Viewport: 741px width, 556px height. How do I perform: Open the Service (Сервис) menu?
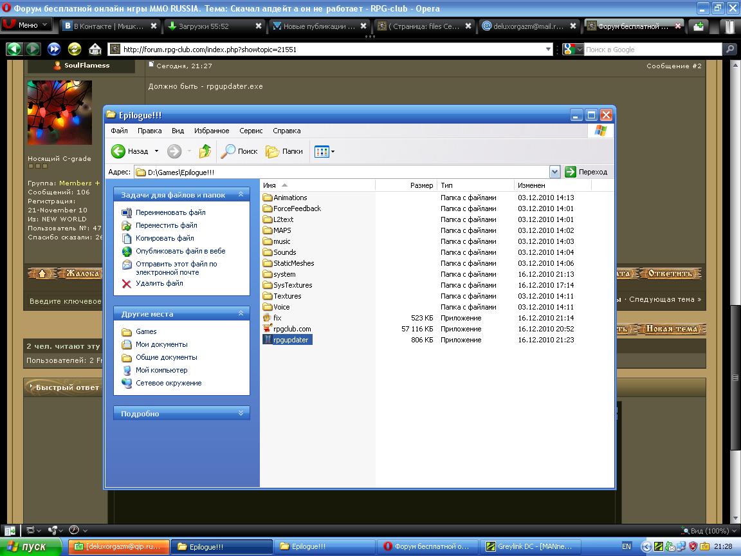[x=251, y=131]
